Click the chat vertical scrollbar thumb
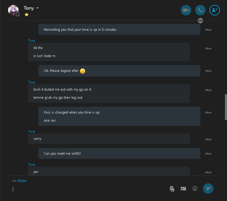The height and width of the screenshot is (201, 227). [x=226, y=107]
